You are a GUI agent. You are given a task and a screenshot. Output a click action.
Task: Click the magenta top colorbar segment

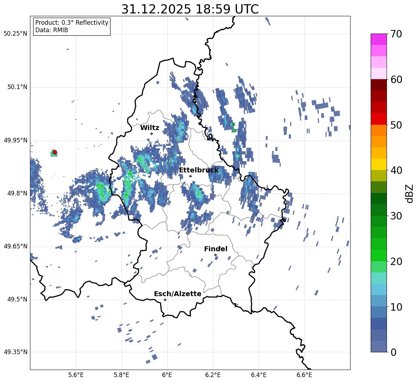pos(378,39)
